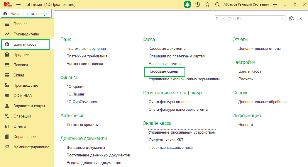Open Счета-фактуры на аванс

click(x=170, y=102)
